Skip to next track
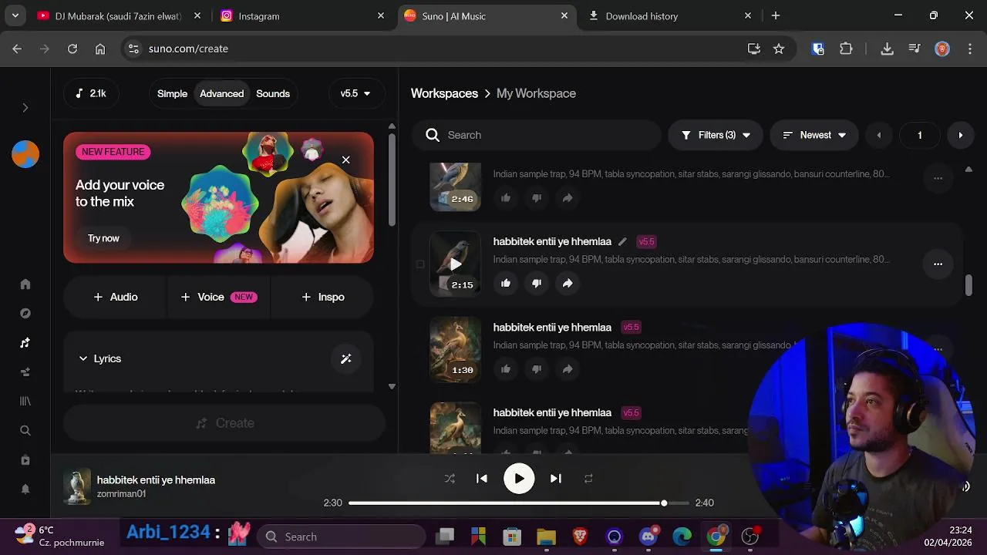The image size is (987, 555). click(555, 479)
